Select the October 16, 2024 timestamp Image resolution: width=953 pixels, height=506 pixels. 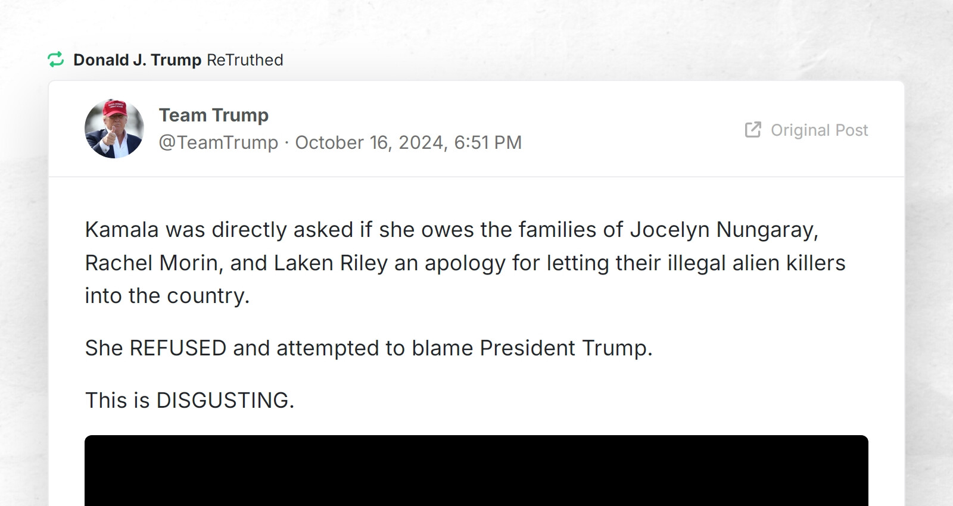409,142
